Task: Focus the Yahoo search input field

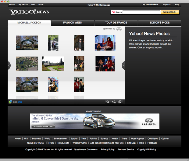Action: tap(141, 12)
